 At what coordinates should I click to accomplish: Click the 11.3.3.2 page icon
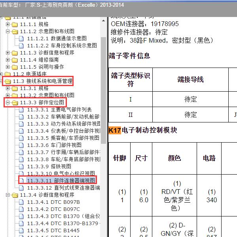point(21,117)
